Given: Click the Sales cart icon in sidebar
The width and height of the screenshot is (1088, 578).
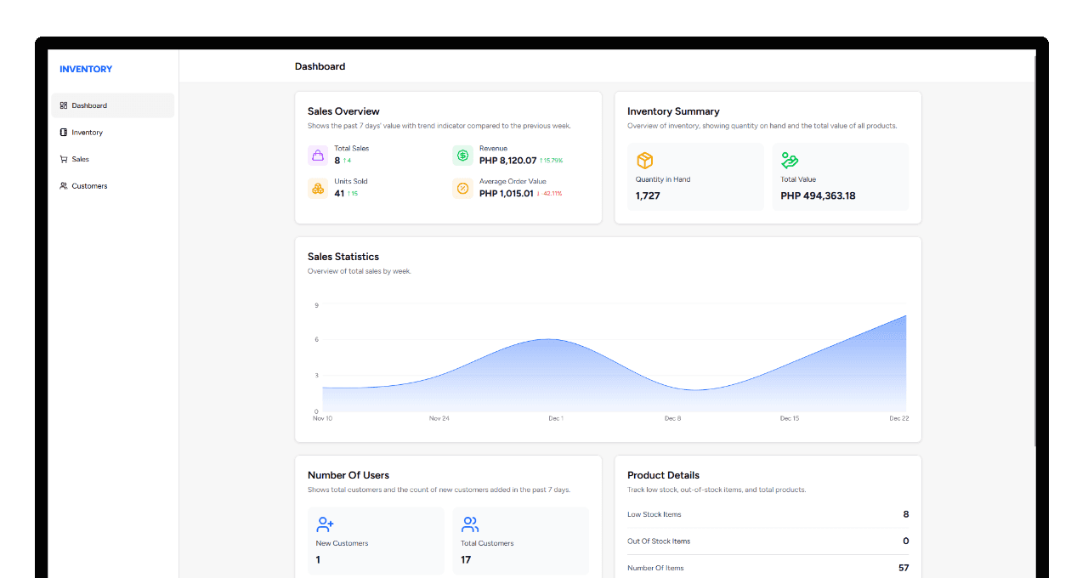Looking at the screenshot, I should coord(64,159).
